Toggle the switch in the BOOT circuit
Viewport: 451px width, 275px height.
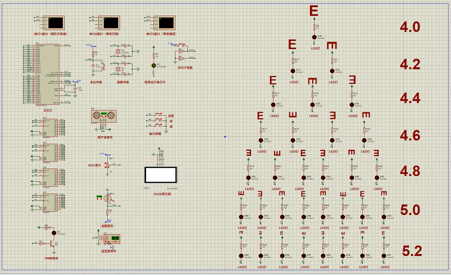181,45
